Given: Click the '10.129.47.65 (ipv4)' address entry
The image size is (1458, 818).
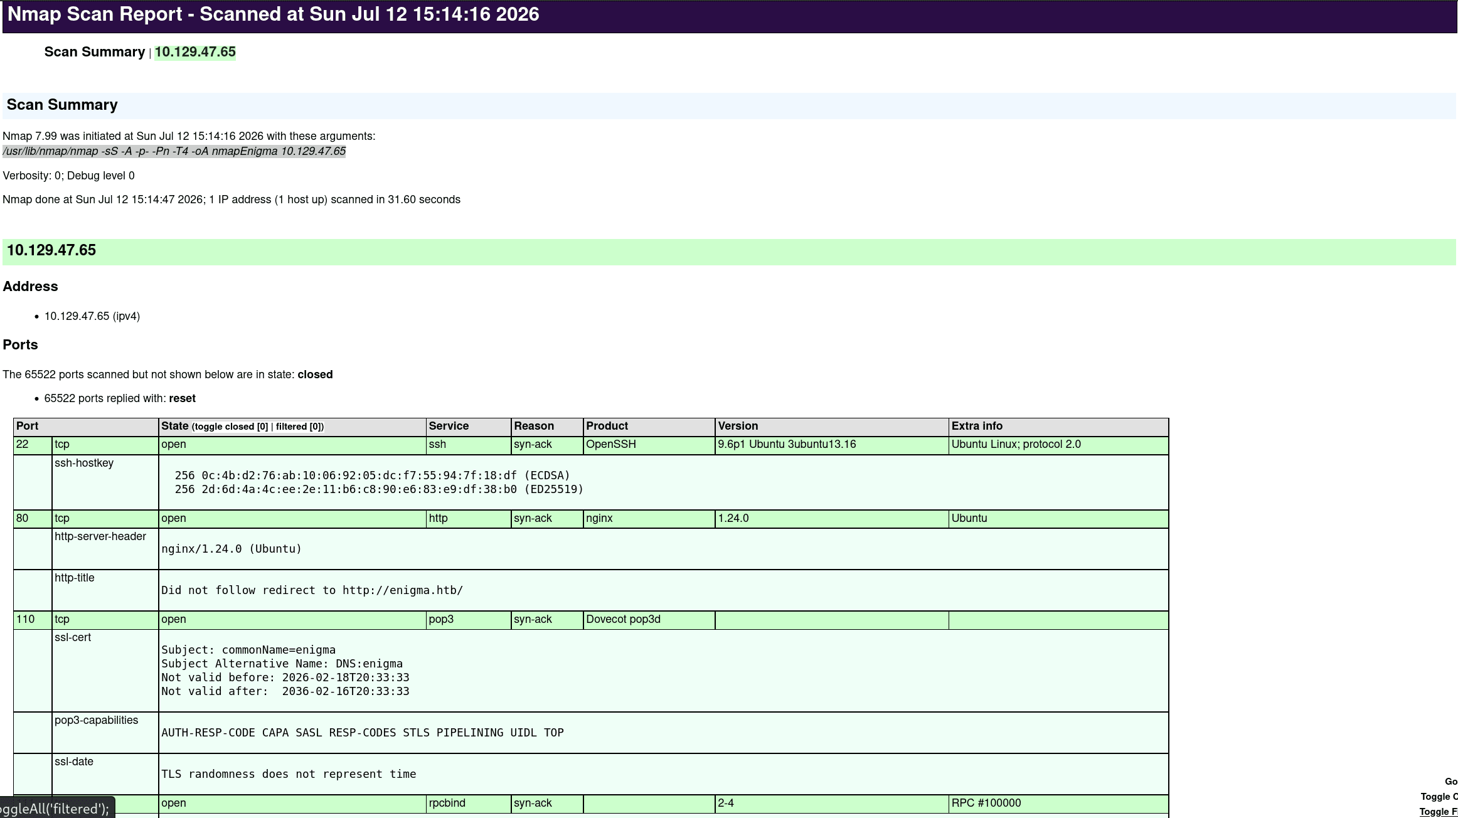Looking at the screenshot, I should point(92,316).
